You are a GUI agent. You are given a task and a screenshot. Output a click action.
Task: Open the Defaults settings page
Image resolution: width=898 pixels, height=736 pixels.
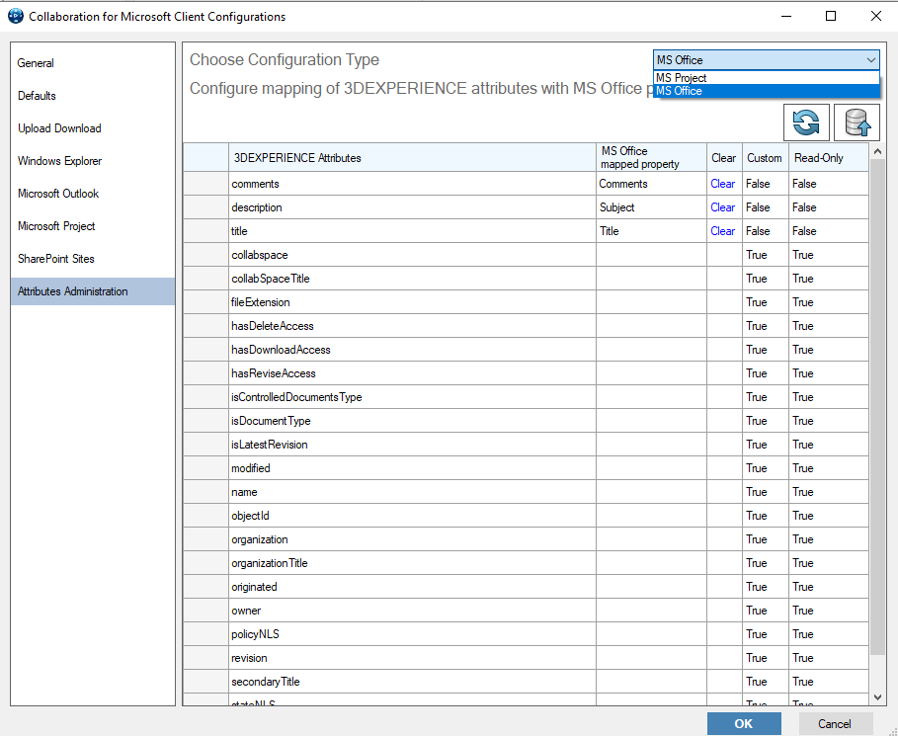93,96
